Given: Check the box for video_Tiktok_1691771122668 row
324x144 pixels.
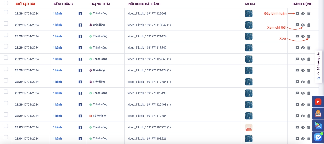Looking at the screenshot, I should coord(6,12).
